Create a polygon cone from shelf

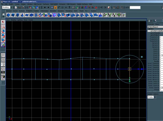(x=22, y=15)
